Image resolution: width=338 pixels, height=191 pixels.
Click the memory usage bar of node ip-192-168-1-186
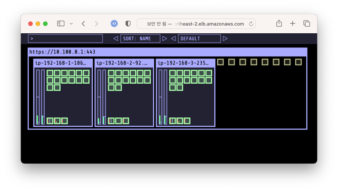point(43,97)
